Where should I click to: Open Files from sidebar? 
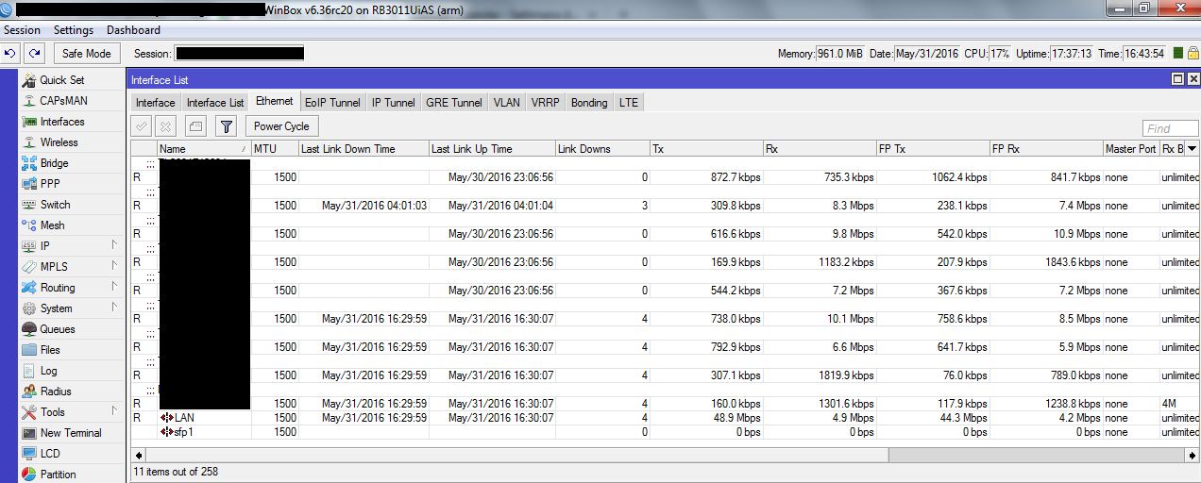(50, 350)
